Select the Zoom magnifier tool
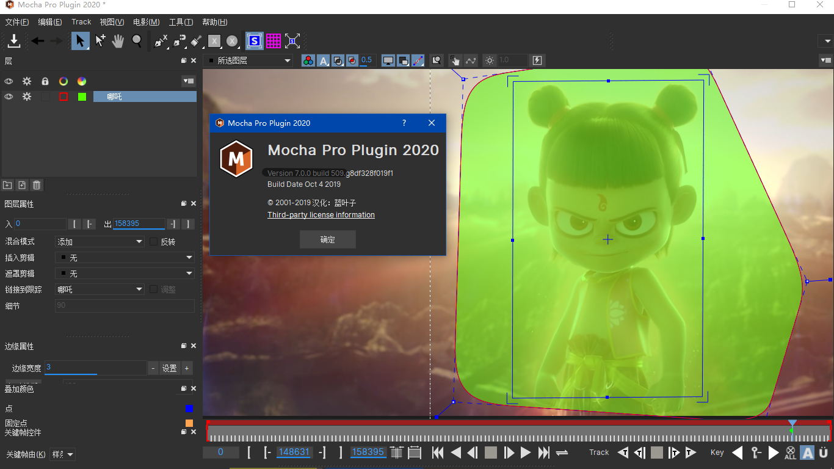This screenshot has width=834, height=469. pyautogui.click(x=137, y=41)
